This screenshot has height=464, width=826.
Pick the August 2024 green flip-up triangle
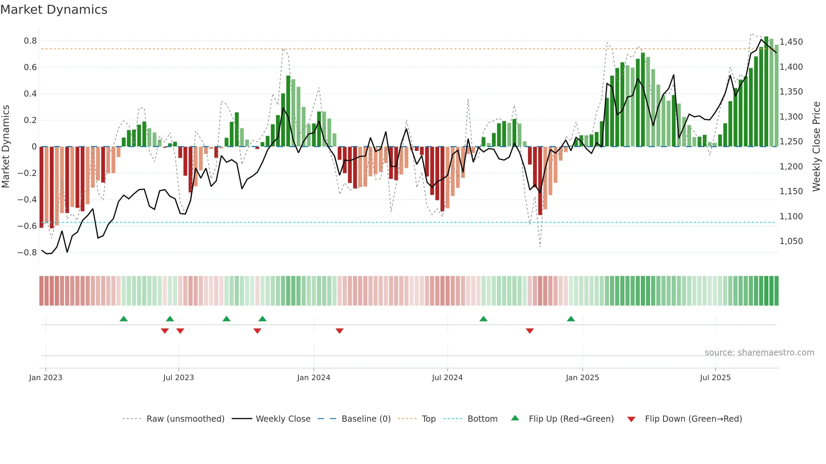[484, 319]
